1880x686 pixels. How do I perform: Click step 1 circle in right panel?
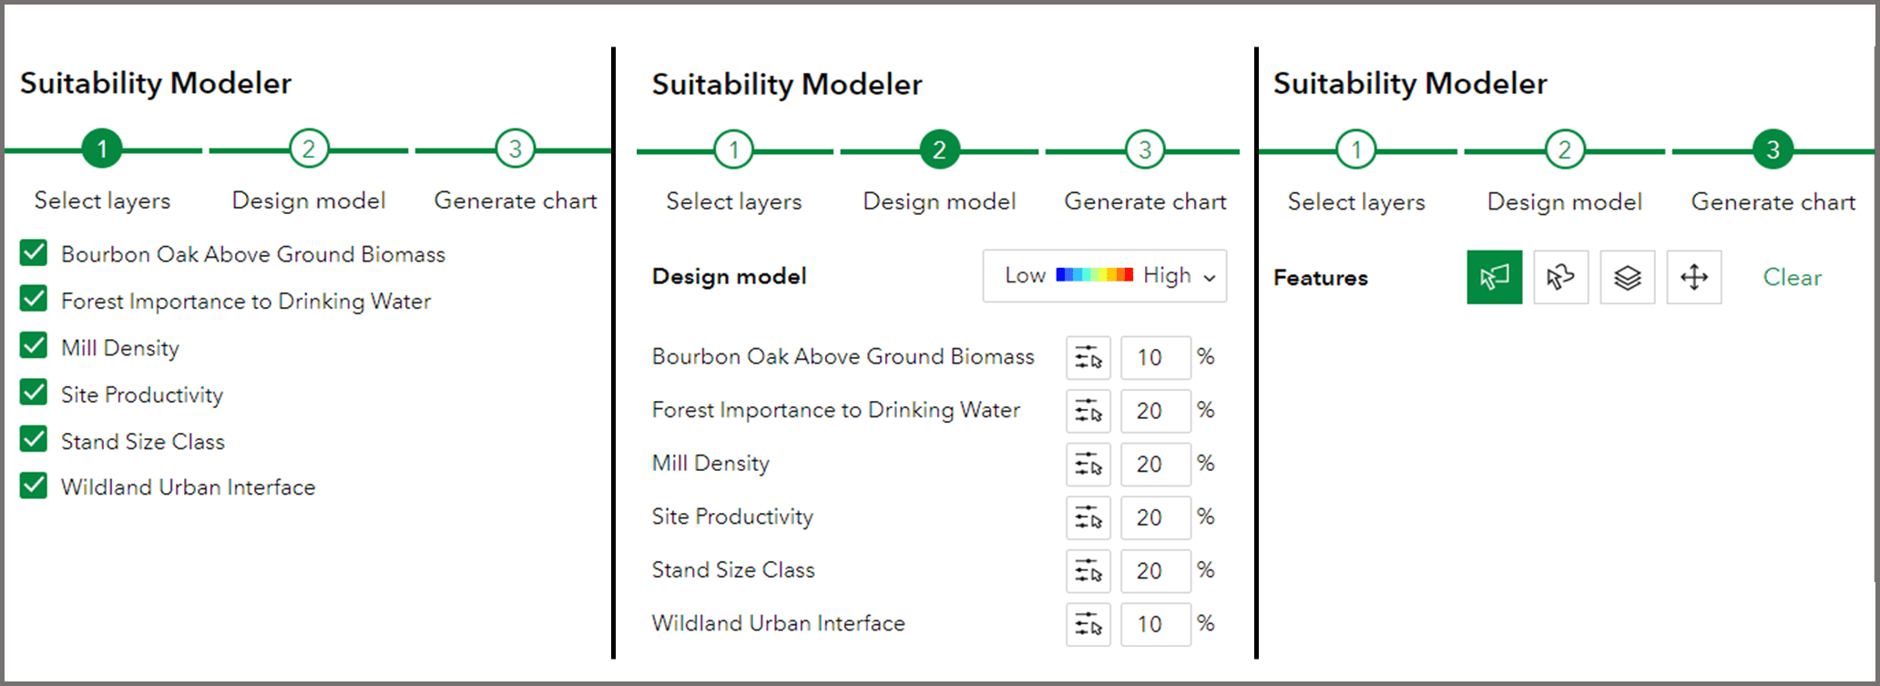(1356, 149)
